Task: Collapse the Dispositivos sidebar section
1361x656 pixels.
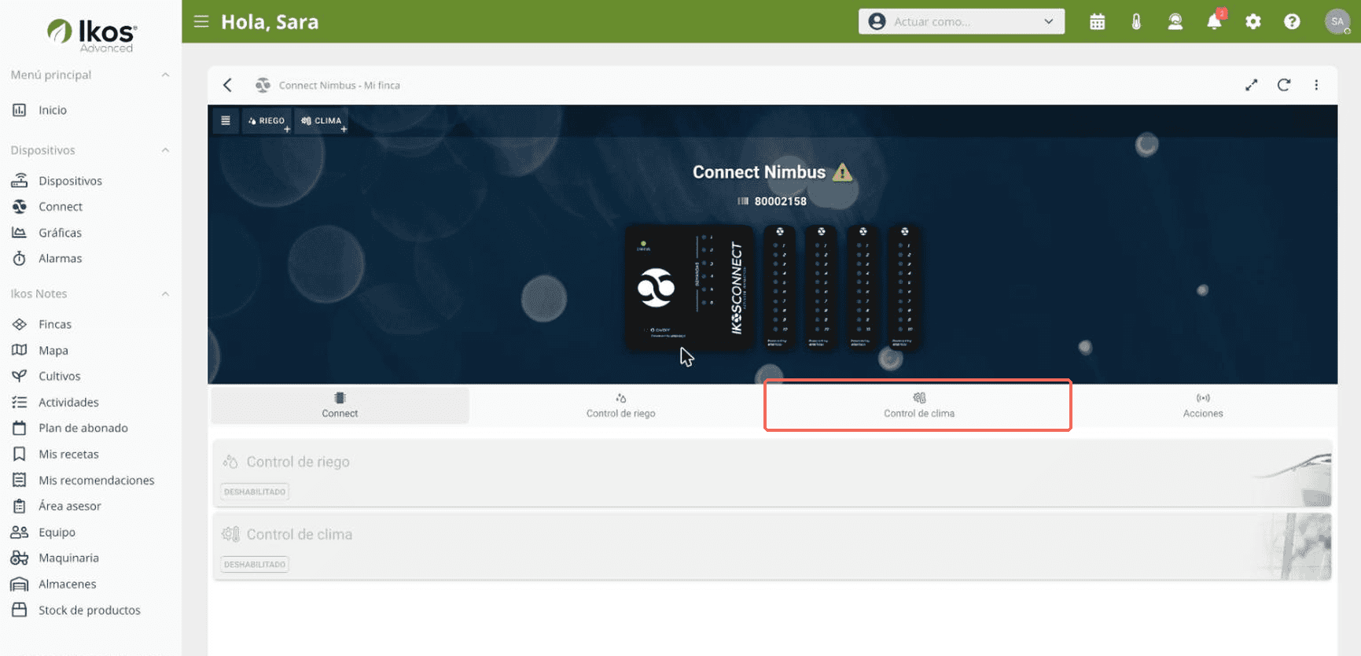Action: pos(165,150)
